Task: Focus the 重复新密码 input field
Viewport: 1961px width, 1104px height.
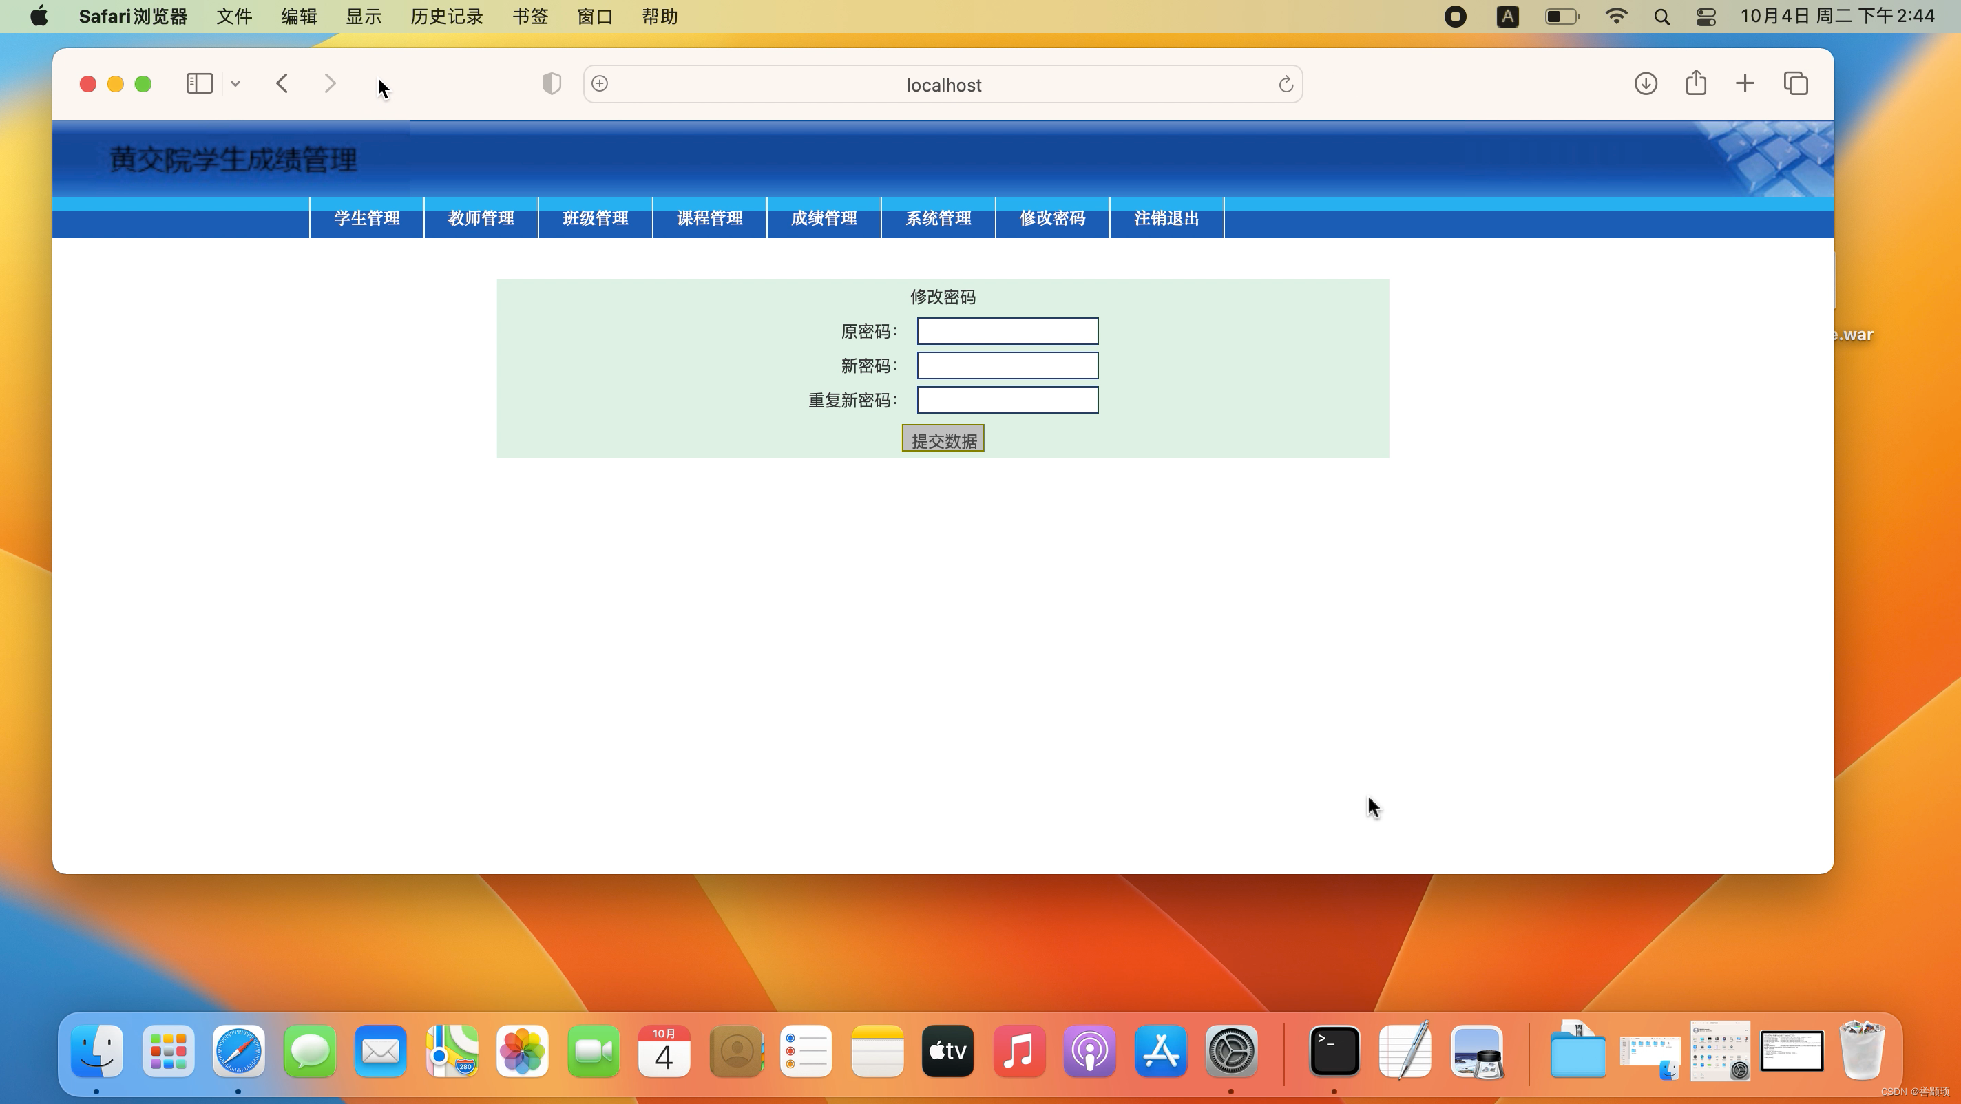Action: 1007,400
